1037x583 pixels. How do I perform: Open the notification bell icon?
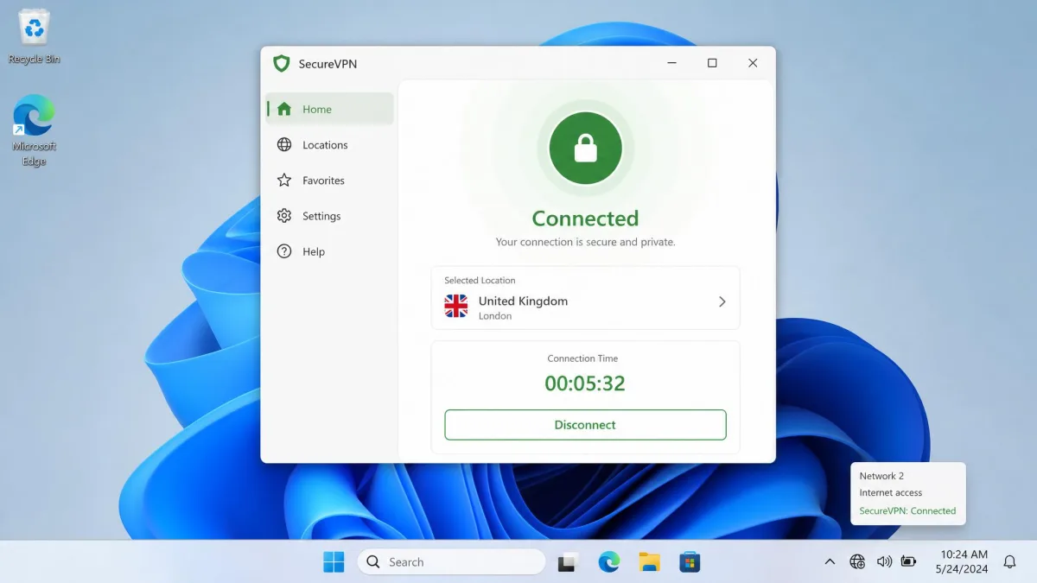[x=1009, y=562]
